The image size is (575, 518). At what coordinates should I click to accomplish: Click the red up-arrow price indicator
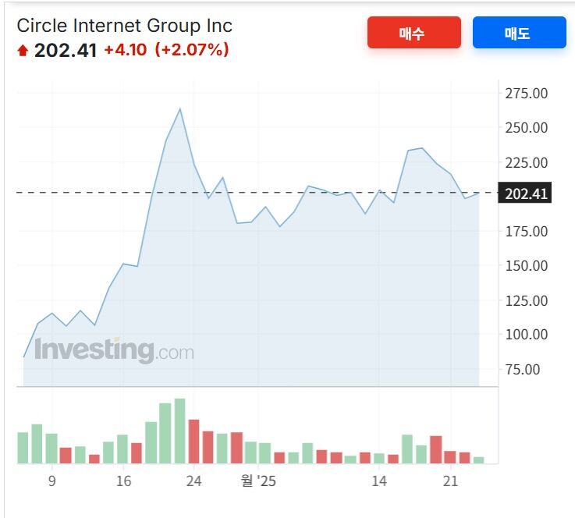coord(23,51)
